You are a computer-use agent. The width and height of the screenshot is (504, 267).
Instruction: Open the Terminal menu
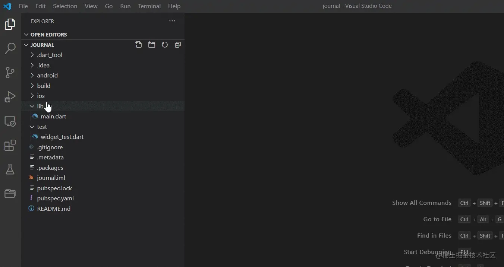tap(149, 6)
